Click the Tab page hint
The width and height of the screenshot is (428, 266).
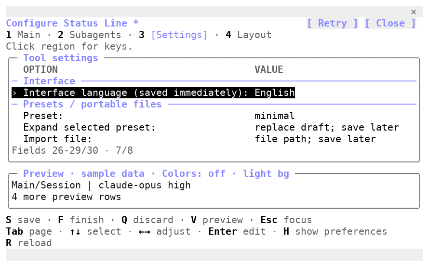29,231
